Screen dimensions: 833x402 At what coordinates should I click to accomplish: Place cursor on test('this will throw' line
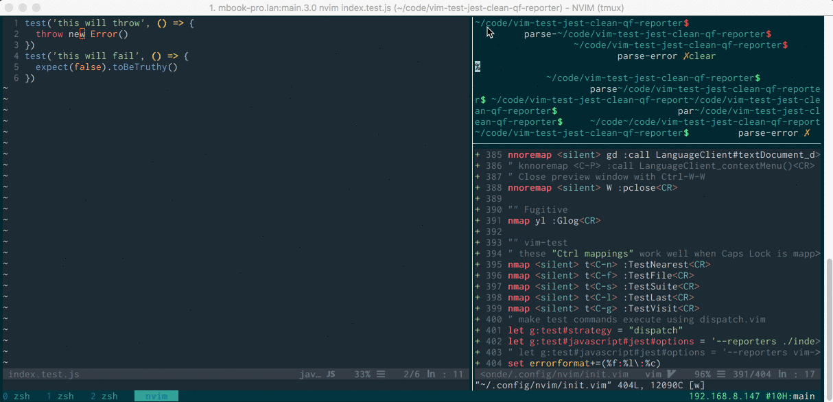coord(110,23)
